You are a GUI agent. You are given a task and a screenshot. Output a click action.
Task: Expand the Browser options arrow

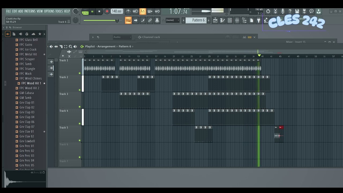3,27
